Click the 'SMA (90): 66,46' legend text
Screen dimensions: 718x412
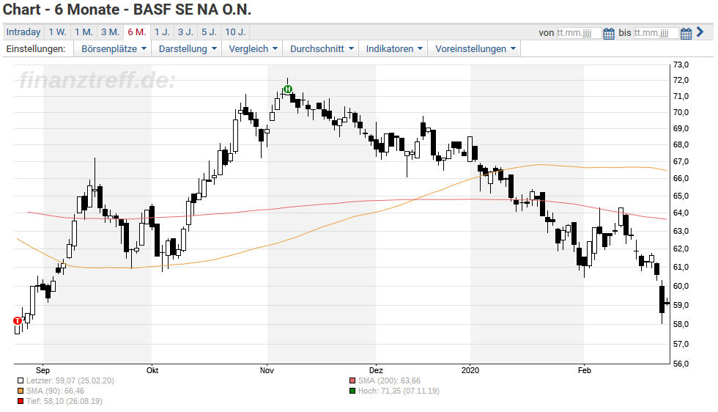click(x=55, y=391)
